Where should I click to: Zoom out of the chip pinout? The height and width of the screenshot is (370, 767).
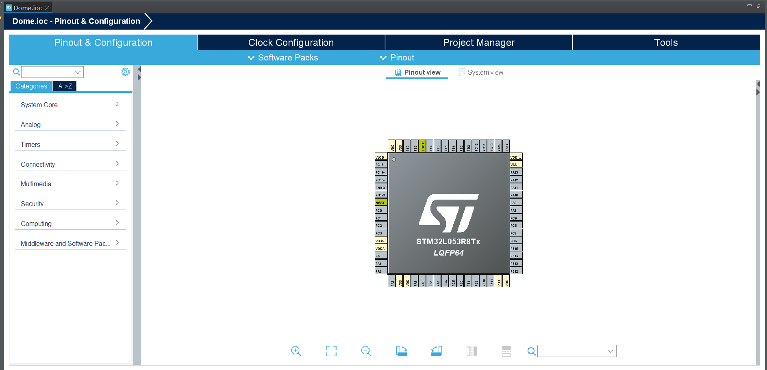366,351
